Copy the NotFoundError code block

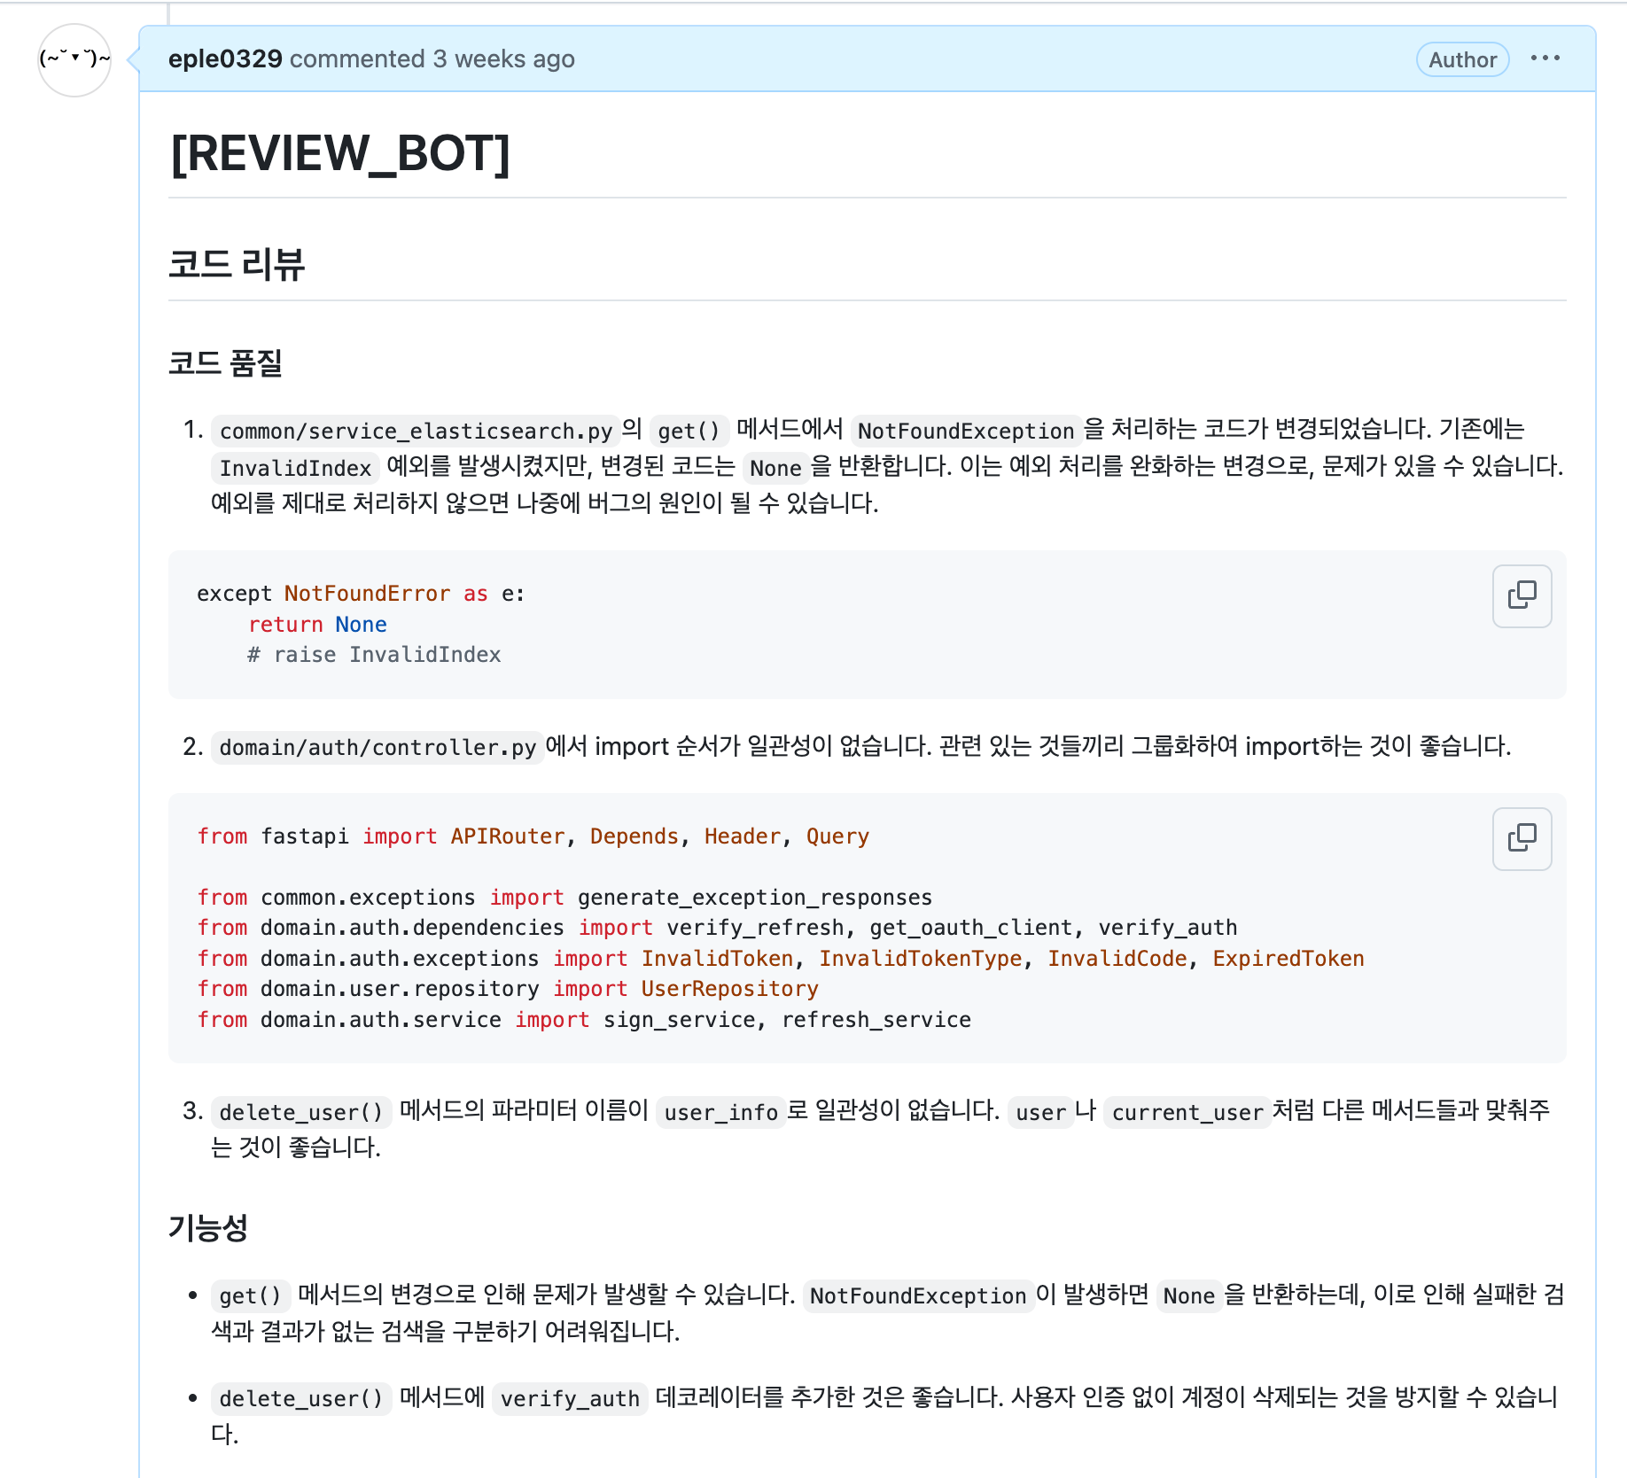tap(1522, 595)
